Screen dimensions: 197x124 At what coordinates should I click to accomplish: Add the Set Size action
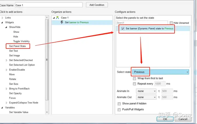pos(14,84)
